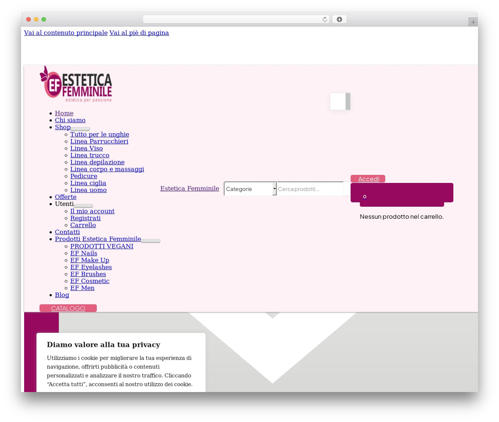
Task: Open the "Linea Viso" category
Action: [x=87, y=148]
